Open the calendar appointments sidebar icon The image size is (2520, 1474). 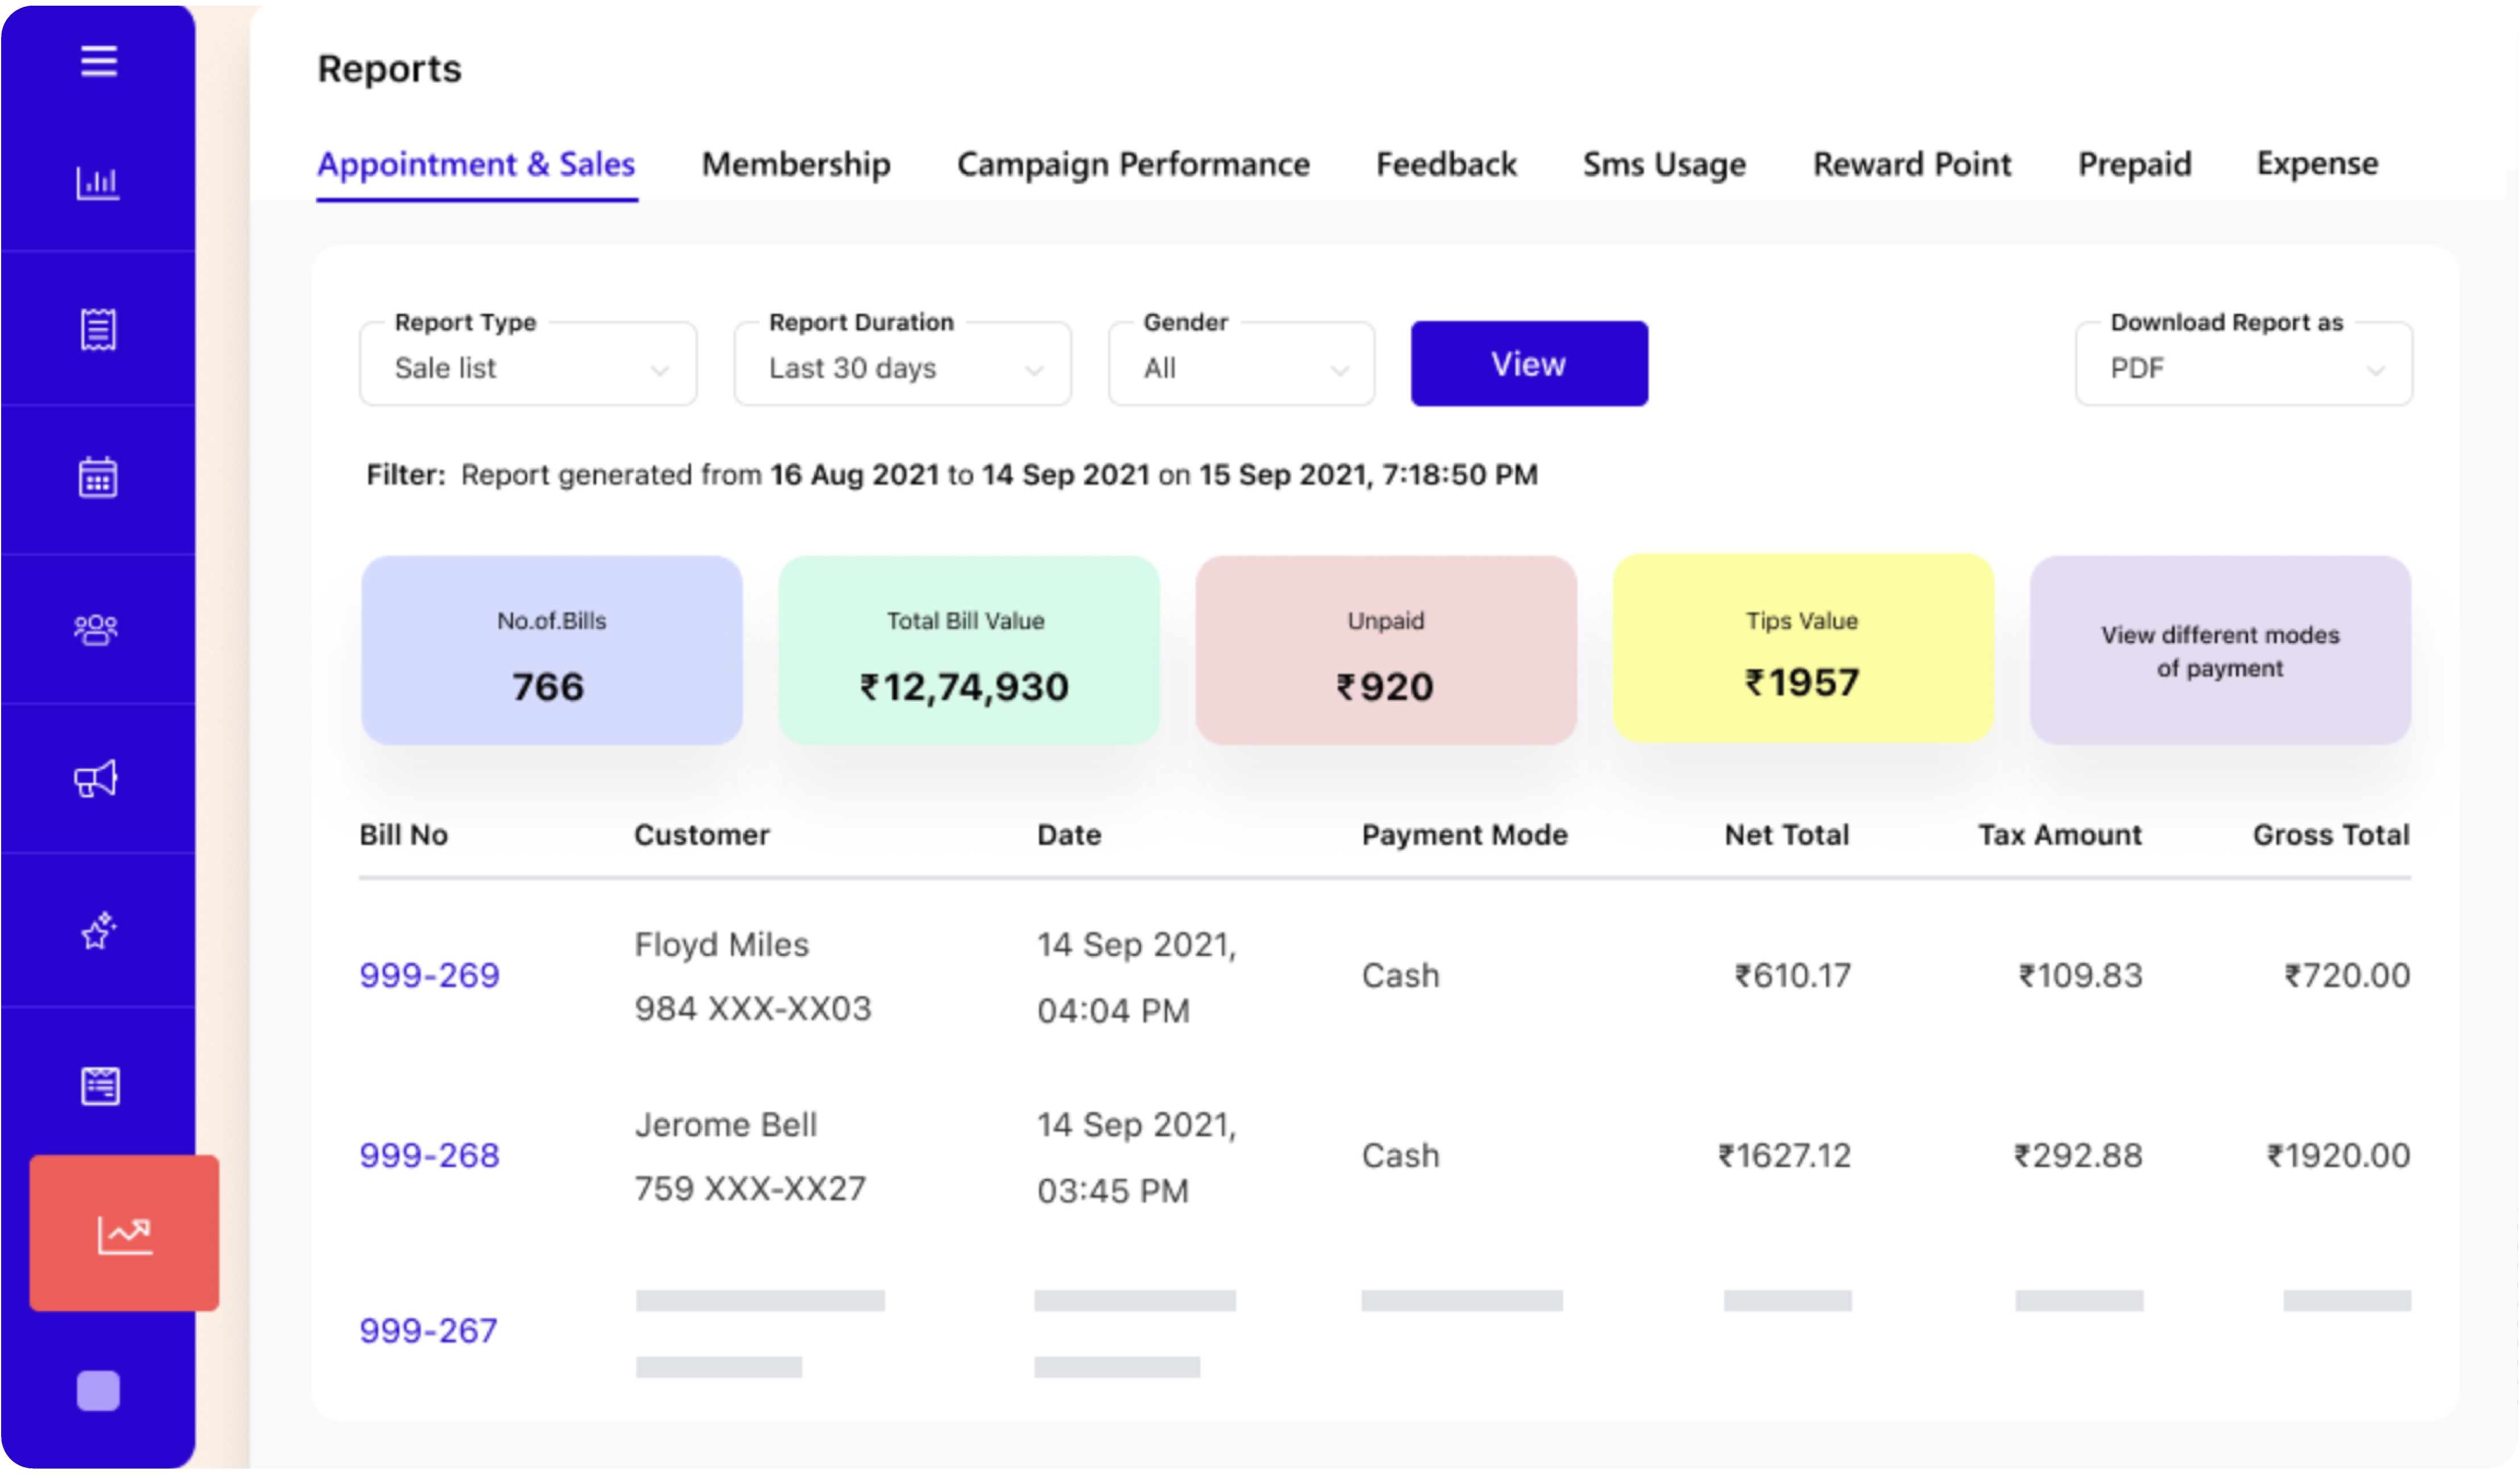[x=98, y=477]
